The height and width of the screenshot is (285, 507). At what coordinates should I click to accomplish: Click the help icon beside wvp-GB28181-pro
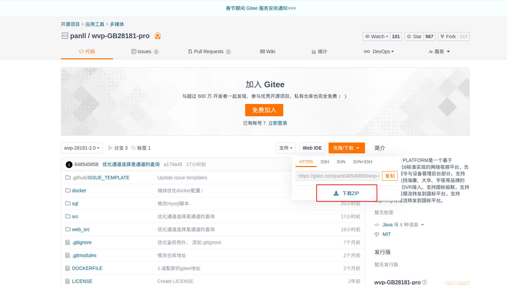pyautogui.click(x=424, y=282)
